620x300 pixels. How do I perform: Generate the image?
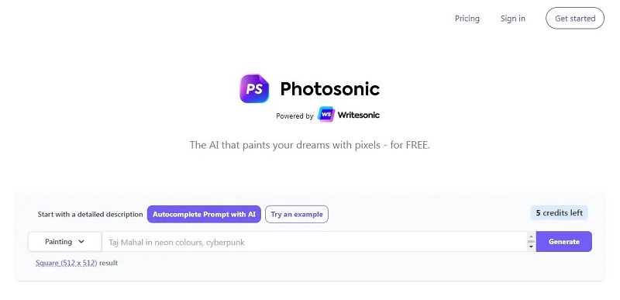(x=564, y=242)
